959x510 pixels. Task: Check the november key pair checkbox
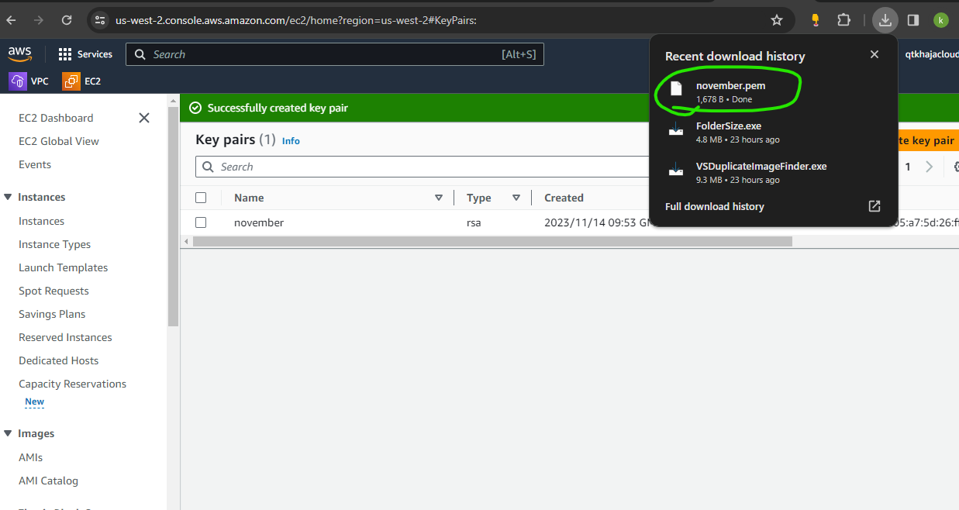pyautogui.click(x=201, y=222)
